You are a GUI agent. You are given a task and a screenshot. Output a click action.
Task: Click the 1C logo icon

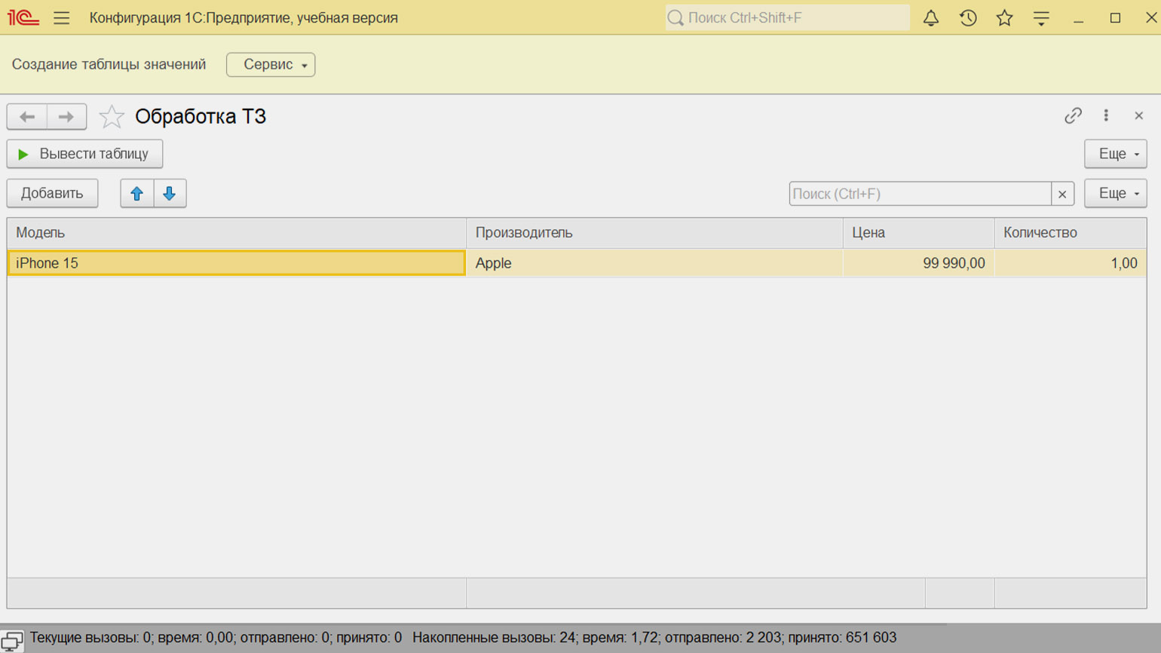pyautogui.click(x=23, y=17)
